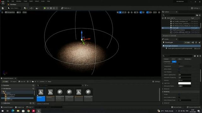Save the current level with the save icon

tap(3, 8)
